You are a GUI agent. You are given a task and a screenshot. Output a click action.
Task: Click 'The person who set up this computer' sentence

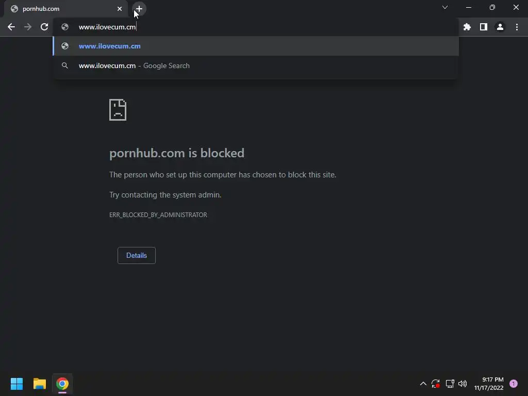[x=223, y=175]
